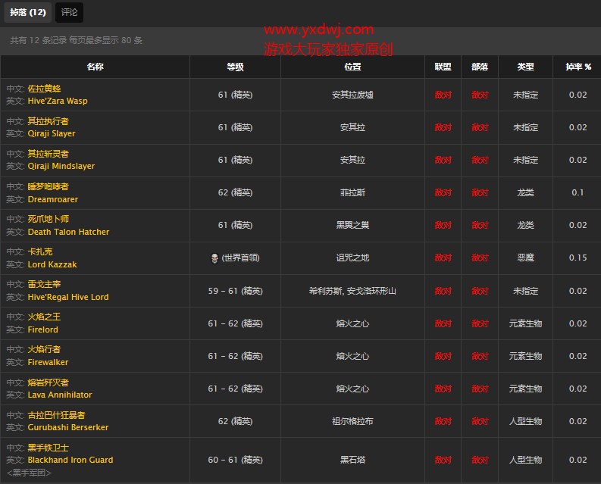Click the skull world boss icon
This screenshot has width=601, height=484.
tap(214, 258)
